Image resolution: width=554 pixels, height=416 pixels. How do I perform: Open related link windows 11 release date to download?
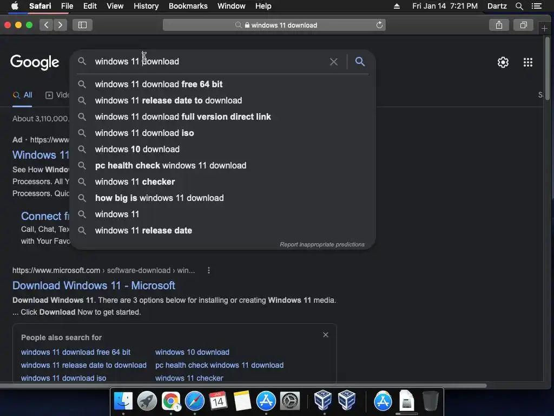click(83, 365)
